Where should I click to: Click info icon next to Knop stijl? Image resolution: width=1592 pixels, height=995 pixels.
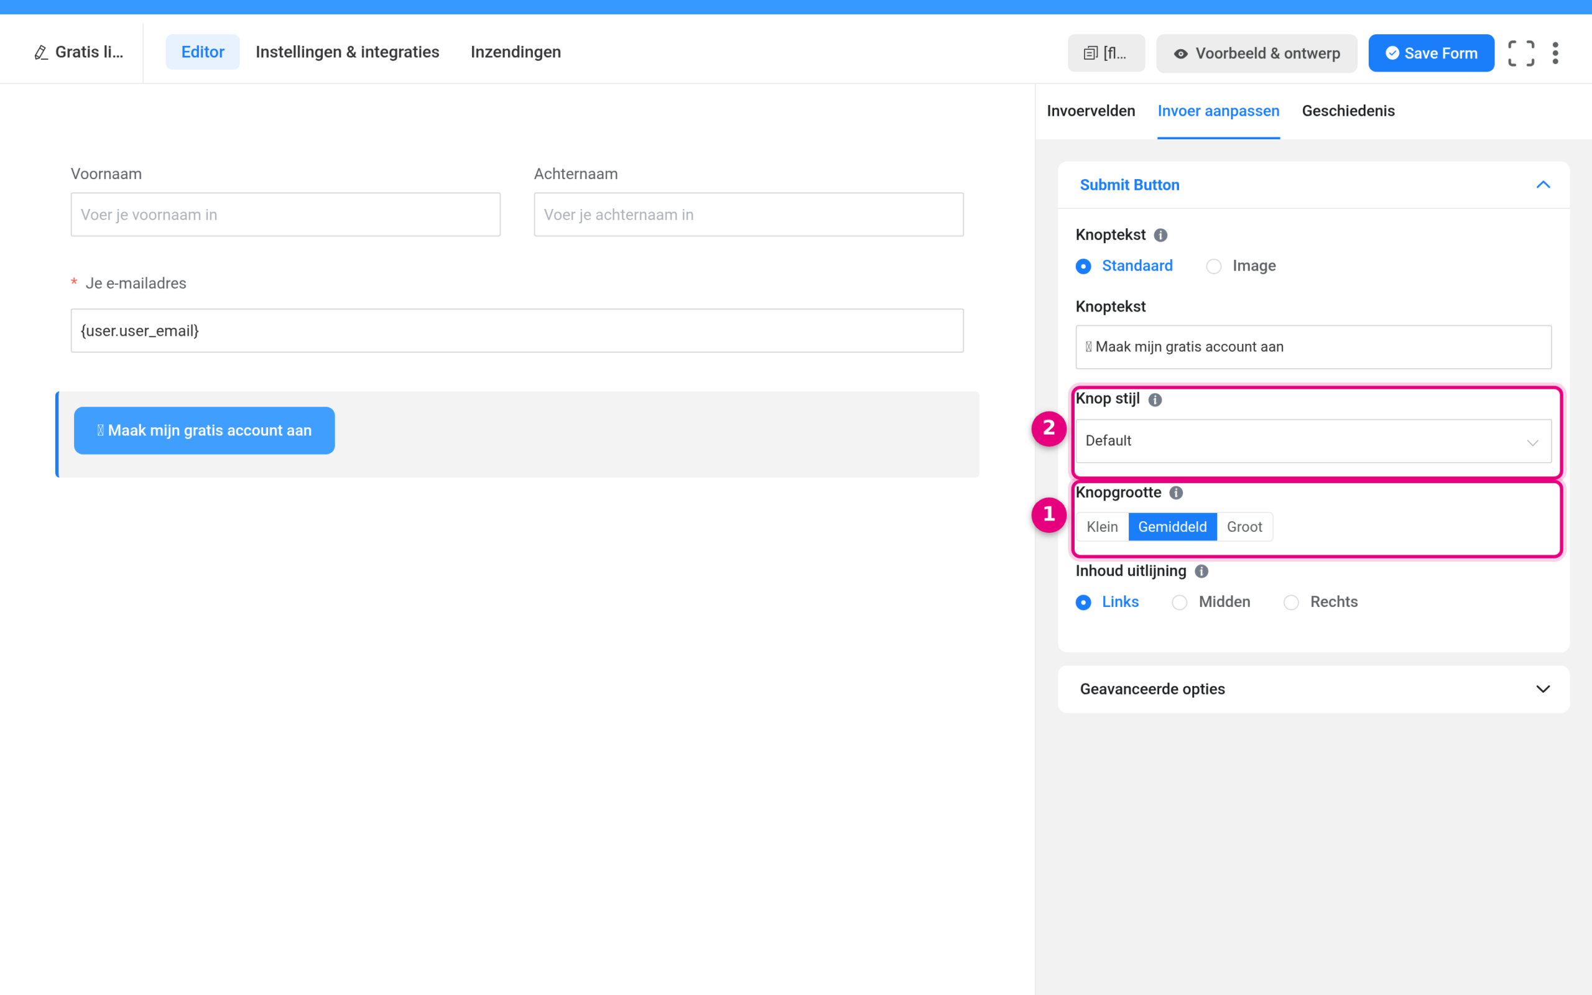point(1155,399)
